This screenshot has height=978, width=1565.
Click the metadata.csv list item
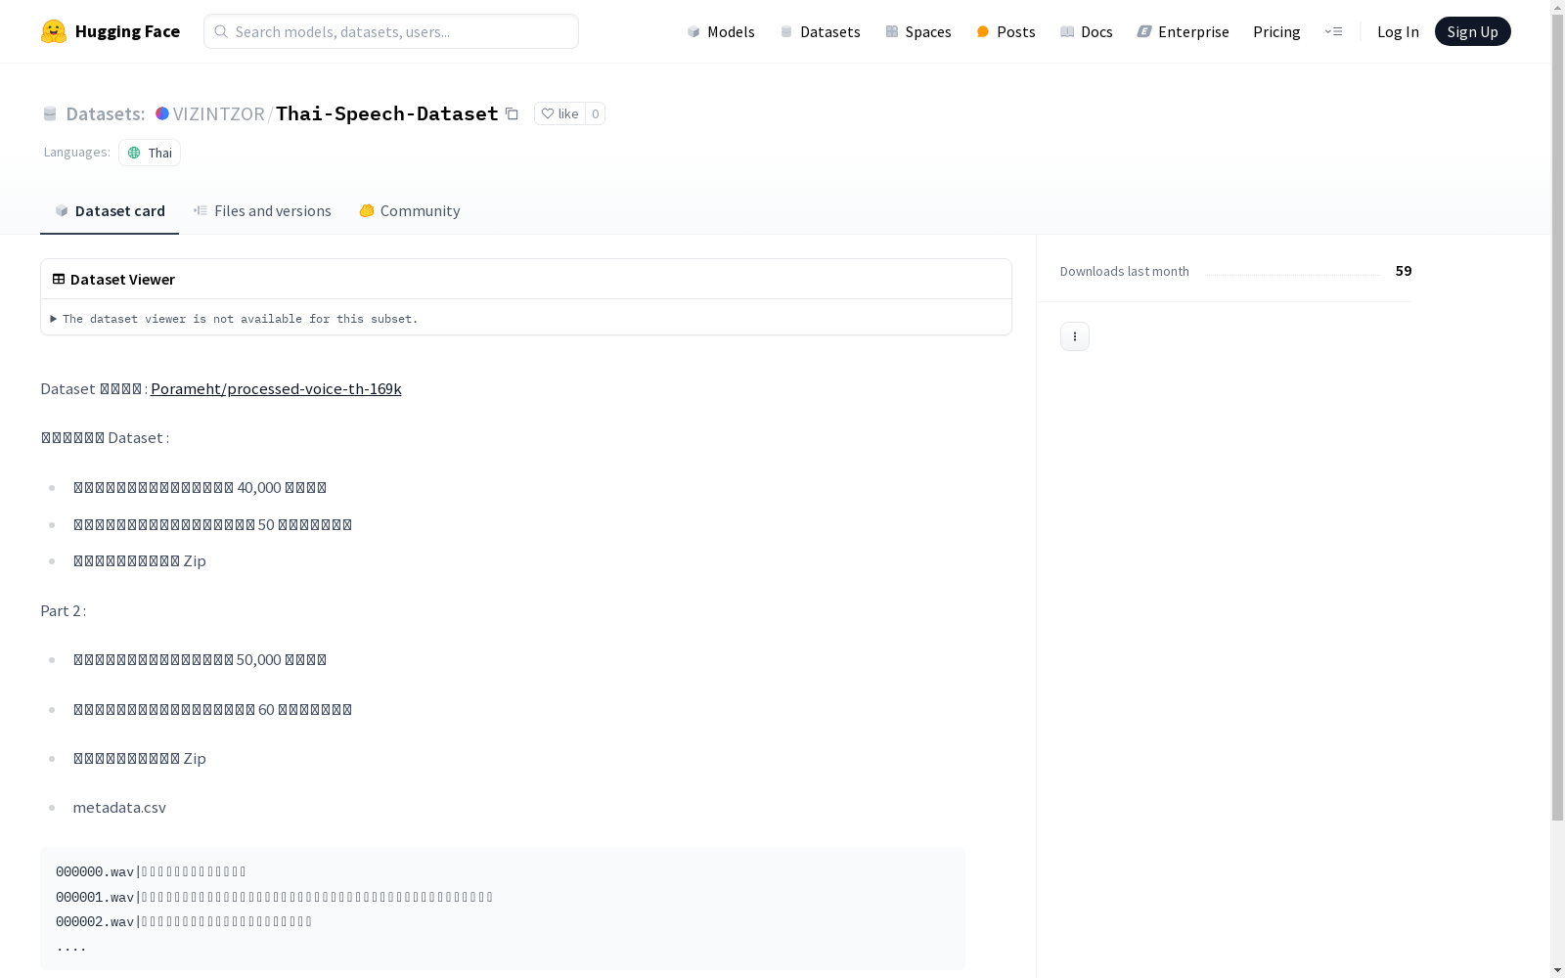(x=119, y=807)
